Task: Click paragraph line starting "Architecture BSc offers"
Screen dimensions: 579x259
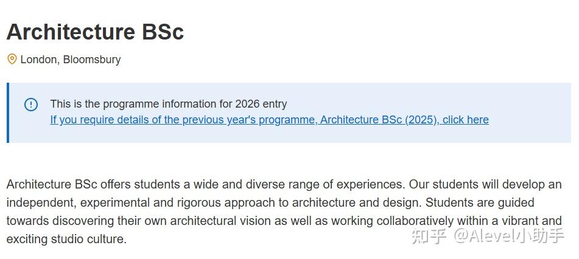Action: tap(284, 184)
